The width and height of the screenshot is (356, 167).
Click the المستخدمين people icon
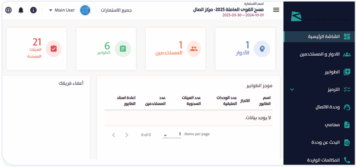click(194, 49)
